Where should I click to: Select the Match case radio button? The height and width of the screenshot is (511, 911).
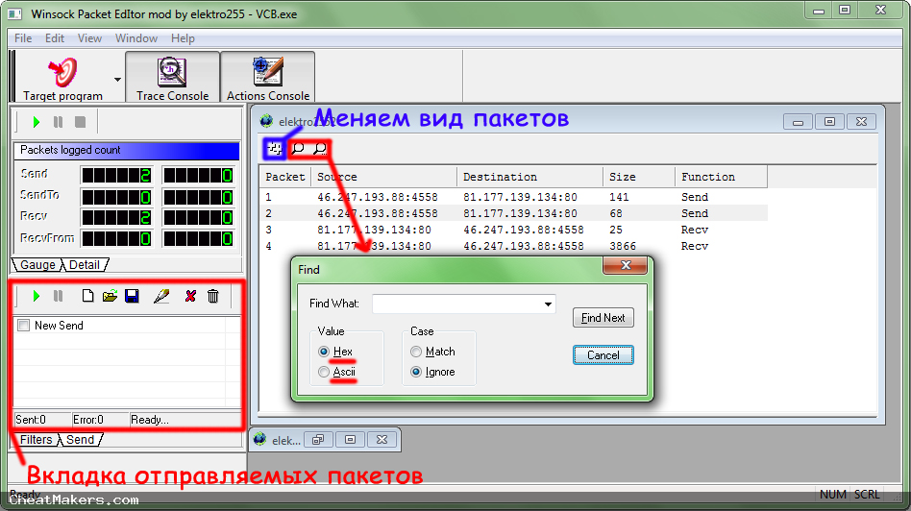tap(416, 352)
